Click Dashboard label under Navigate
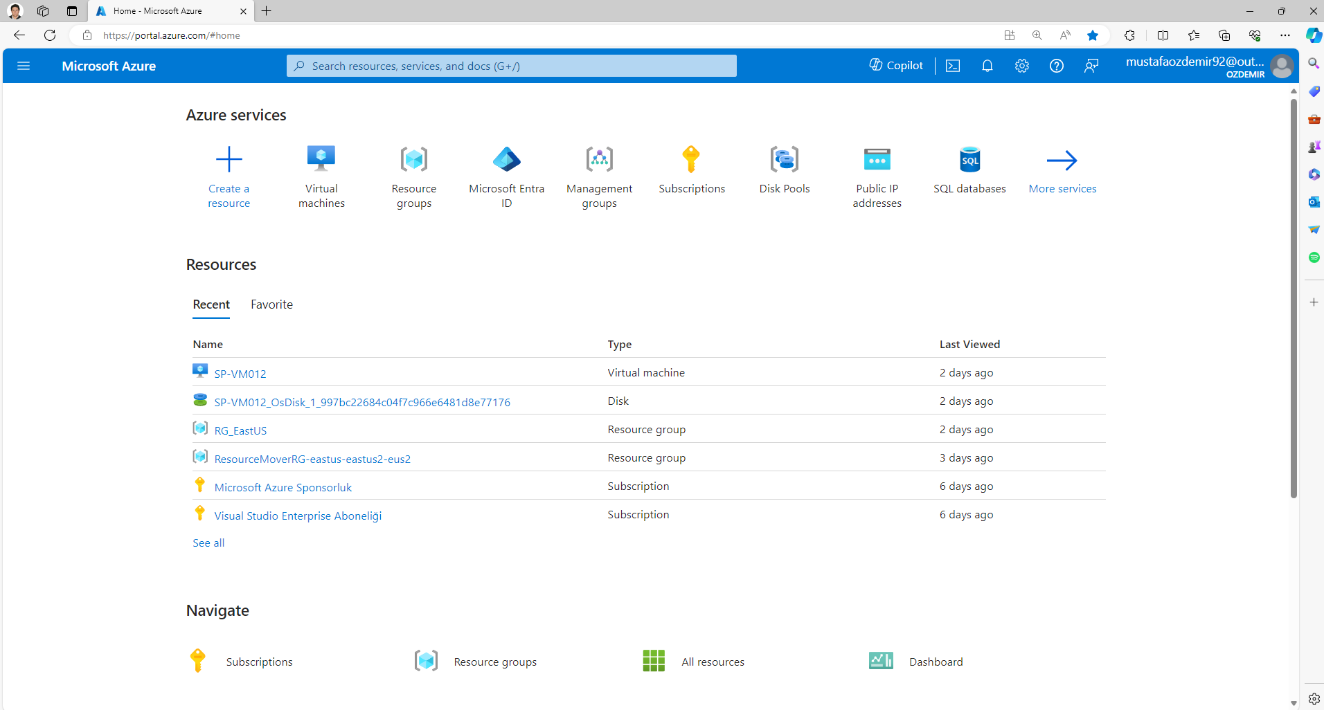This screenshot has width=1324, height=710. (x=936, y=662)
